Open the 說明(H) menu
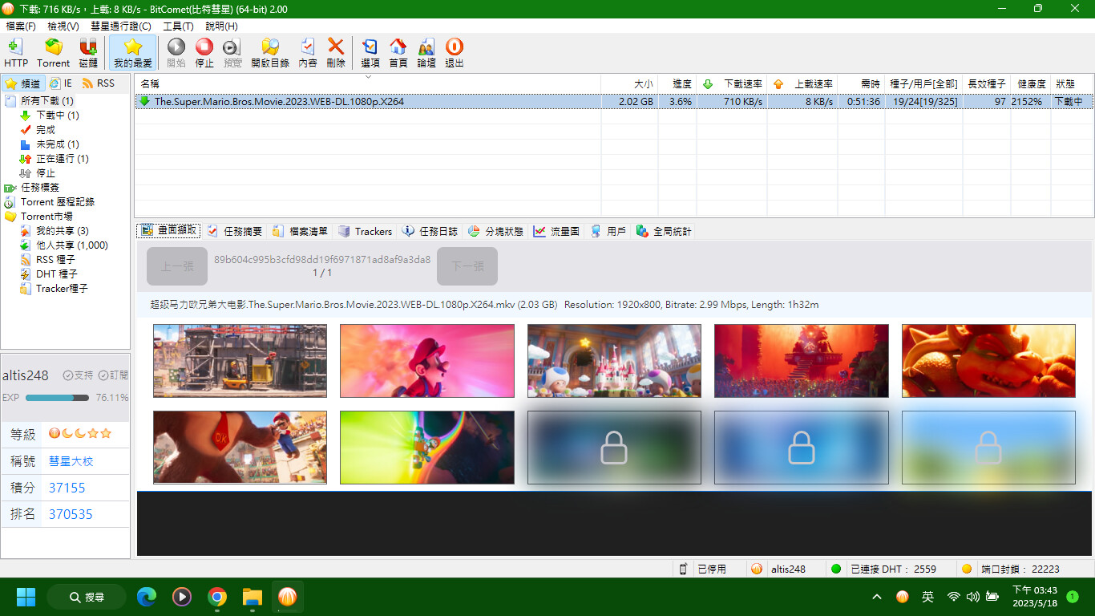 (221, 26)
